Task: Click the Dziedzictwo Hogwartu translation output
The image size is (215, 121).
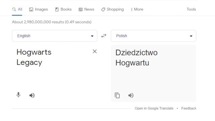Action: point(136,58)
